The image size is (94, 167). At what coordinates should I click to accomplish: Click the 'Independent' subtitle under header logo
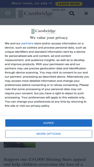(x=46, y=17)
